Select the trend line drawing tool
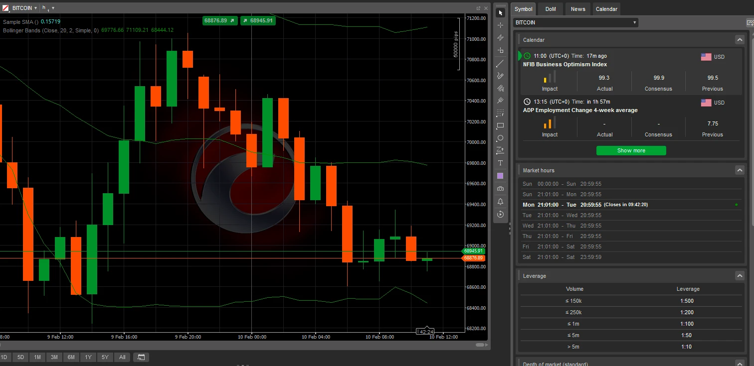This screenshot has height=366, width=754. [x=500, y=63]
